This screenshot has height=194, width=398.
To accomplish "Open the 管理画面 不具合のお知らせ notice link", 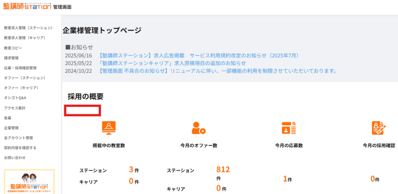I will (218, 71).
